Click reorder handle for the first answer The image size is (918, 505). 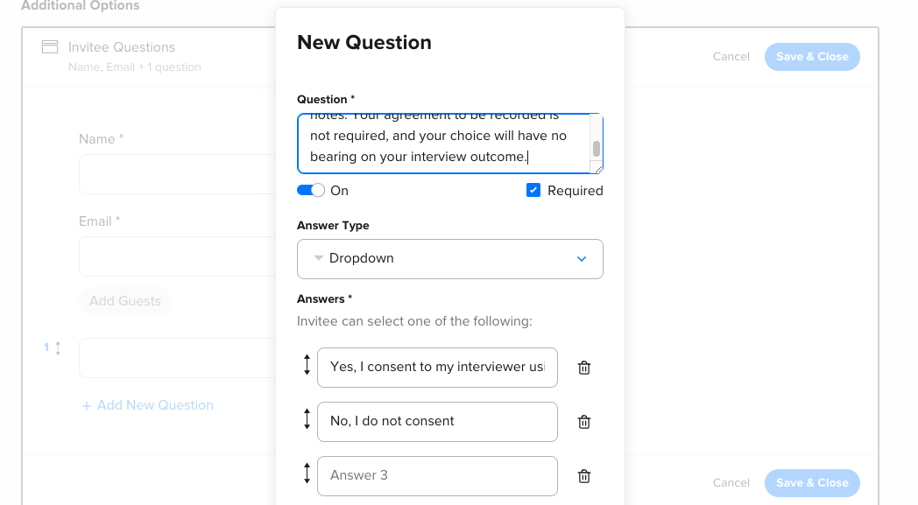pos(307,366)
